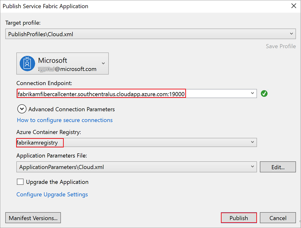The image size is (301, 228).
Task: Open the Azure Container Registry dropdown
Action: click(x=252, y=142)
